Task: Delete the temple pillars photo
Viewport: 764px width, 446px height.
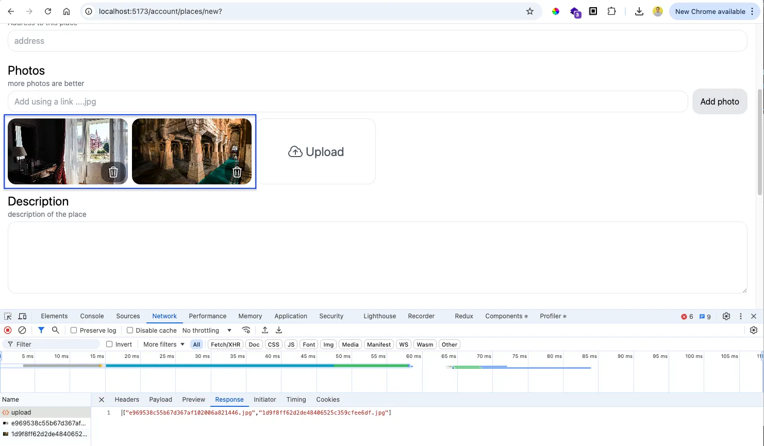Action: [x=237, y=172]
